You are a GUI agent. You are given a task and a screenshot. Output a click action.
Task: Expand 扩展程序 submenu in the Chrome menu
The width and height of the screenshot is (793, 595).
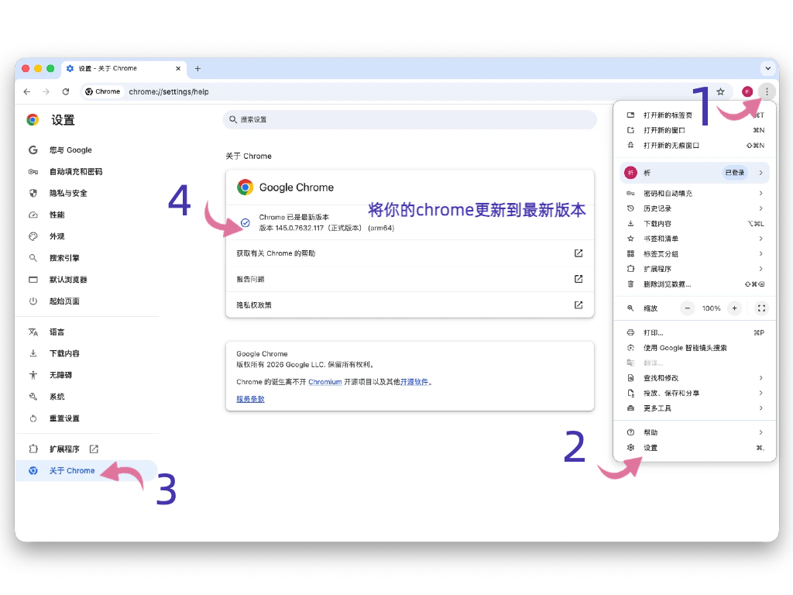pos(695,269)
